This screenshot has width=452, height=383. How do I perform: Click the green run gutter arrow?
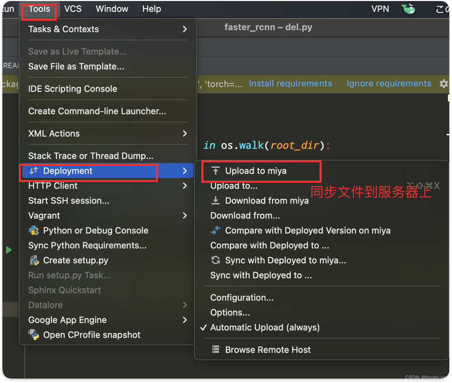tap(9, 250)
